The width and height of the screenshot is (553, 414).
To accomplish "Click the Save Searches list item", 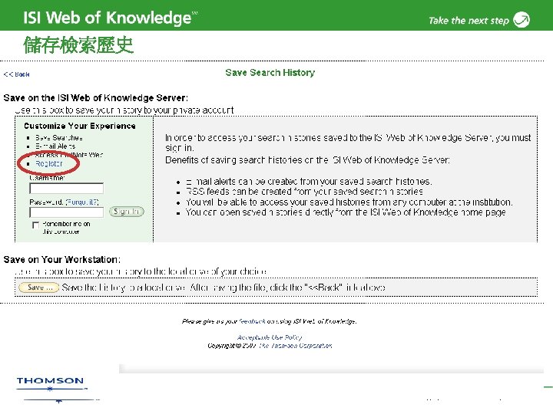I will tap(59, 138).
